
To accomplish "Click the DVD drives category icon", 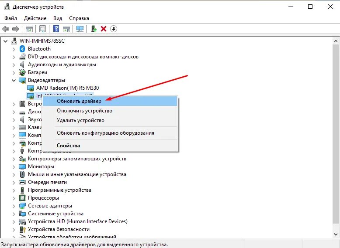I will [22, 57].
